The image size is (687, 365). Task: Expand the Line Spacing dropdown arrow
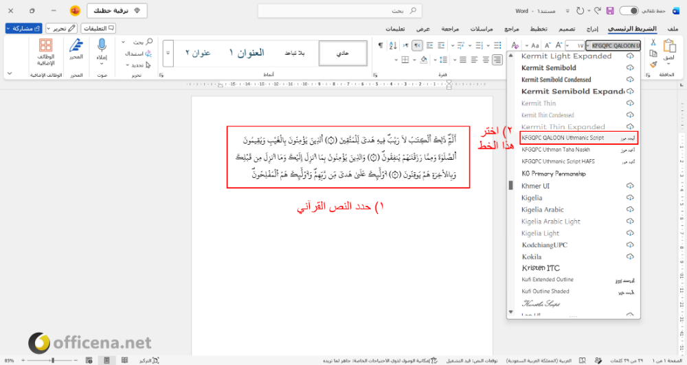[436, 60]
